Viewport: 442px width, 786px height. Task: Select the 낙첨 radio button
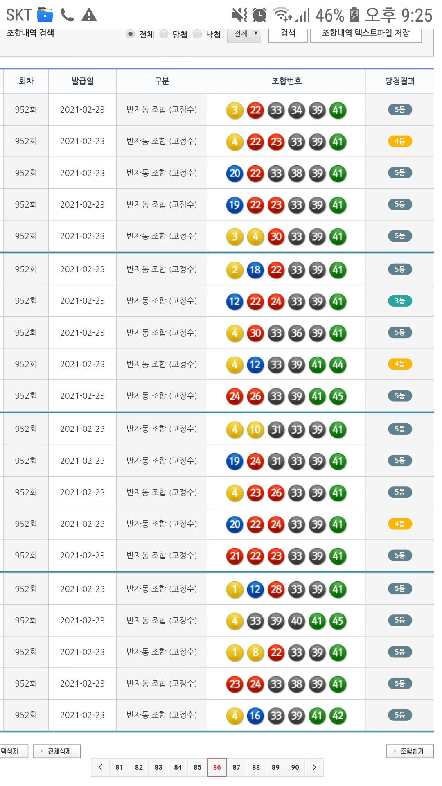197,34
